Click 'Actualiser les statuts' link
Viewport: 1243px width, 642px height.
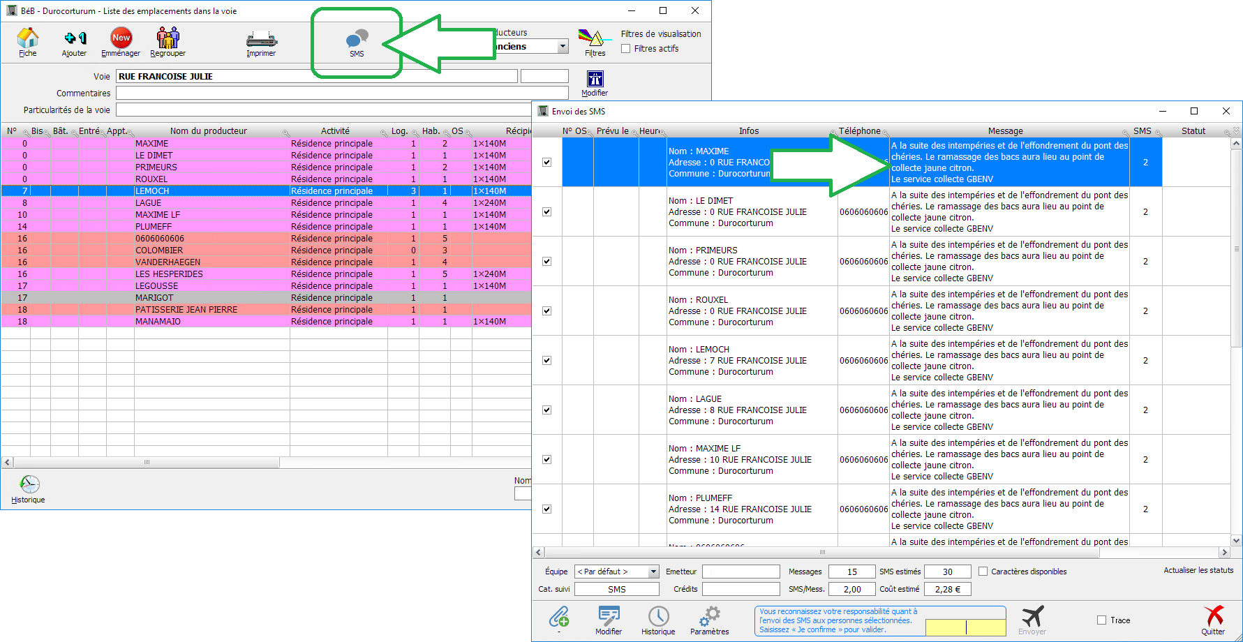(x=1198, y=570)
